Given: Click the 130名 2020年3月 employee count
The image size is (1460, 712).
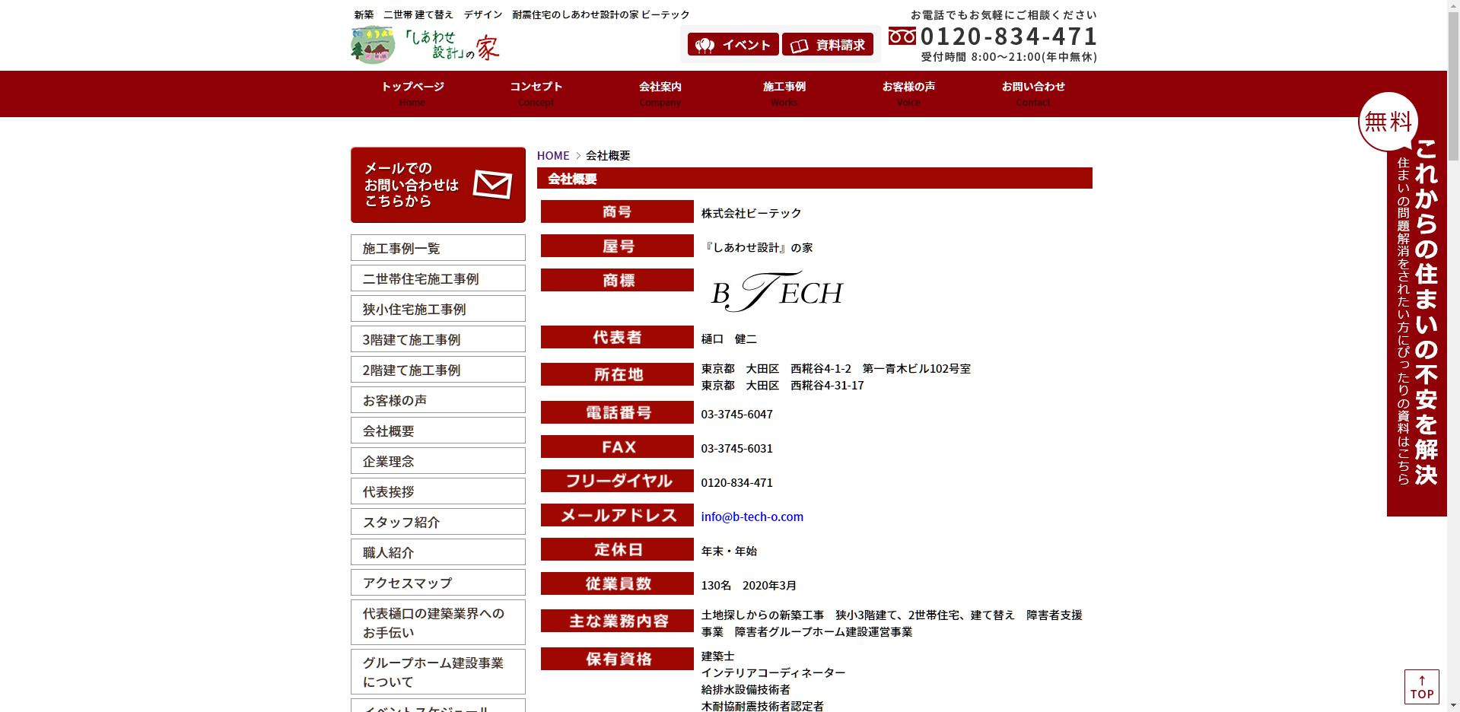Looking at the screenshot, I should point(749,585).
